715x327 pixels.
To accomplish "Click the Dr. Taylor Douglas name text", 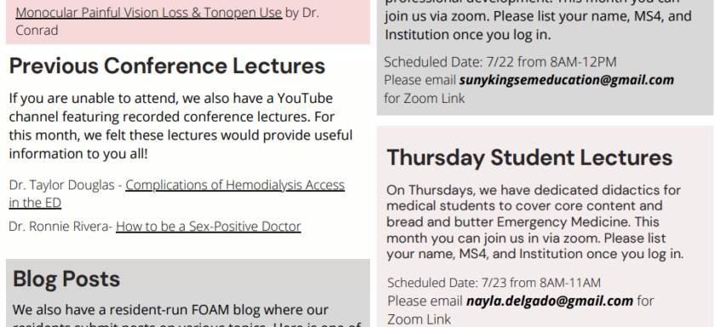I will pyautogui.click(x=61, y=185).
